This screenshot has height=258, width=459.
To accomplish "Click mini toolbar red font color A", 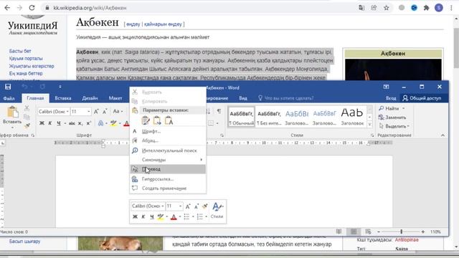I will [174, 216].
